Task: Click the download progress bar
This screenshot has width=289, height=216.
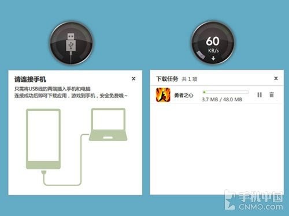Action: point(225,92)
